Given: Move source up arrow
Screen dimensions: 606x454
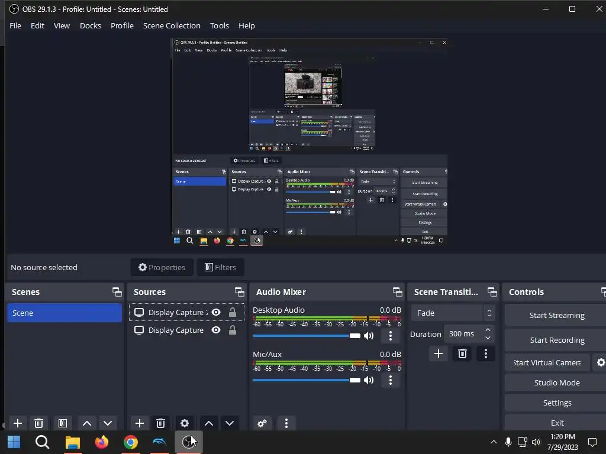Looking at the screenshot, I should pos(209,423).
